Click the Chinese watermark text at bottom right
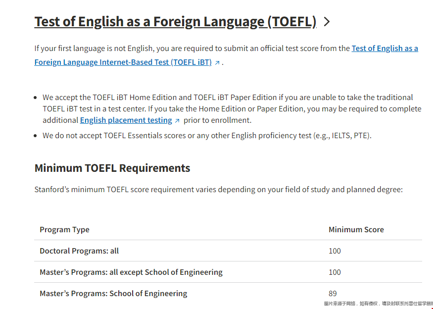Viewport: 433px width, 309px height. coord(378,304)
